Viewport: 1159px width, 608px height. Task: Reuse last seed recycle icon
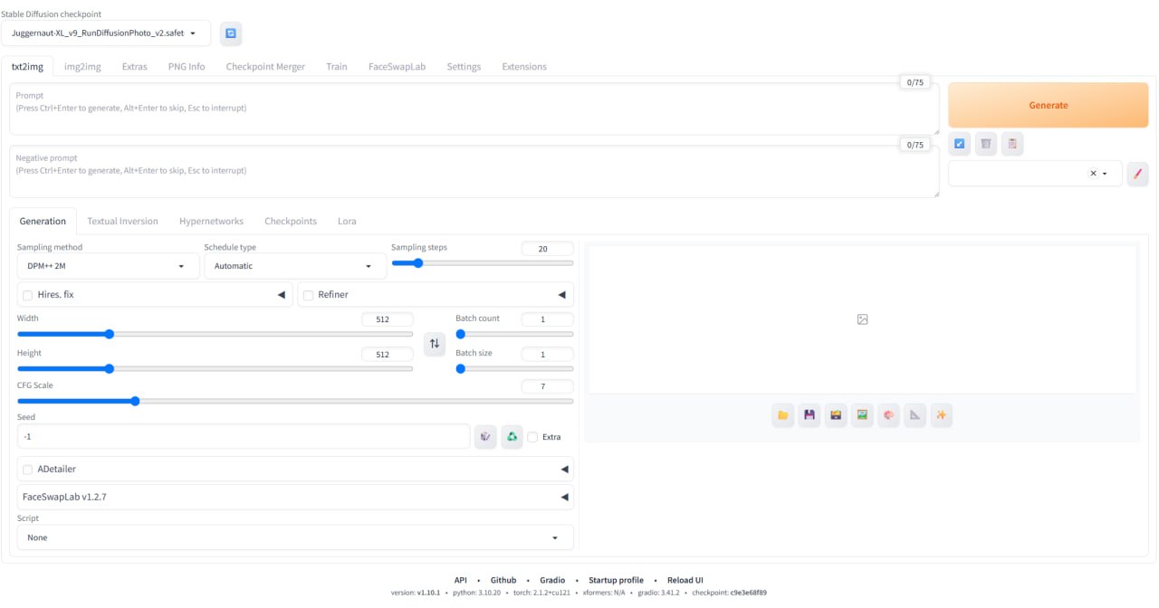pyautogui.click(x=512, y=437)
